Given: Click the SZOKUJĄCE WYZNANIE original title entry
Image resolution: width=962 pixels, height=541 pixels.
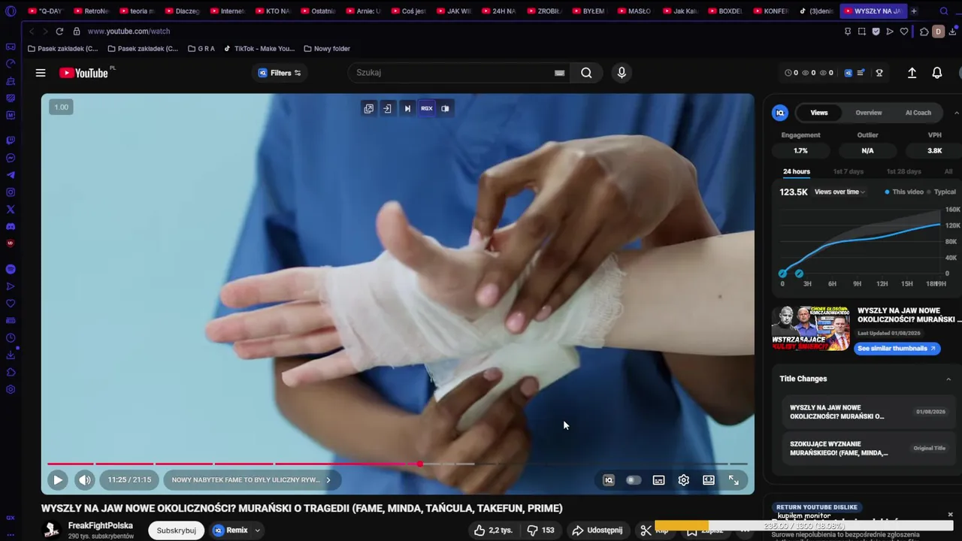Looking at the screenshot, I should pyautogui.click(x=868, y=449).
